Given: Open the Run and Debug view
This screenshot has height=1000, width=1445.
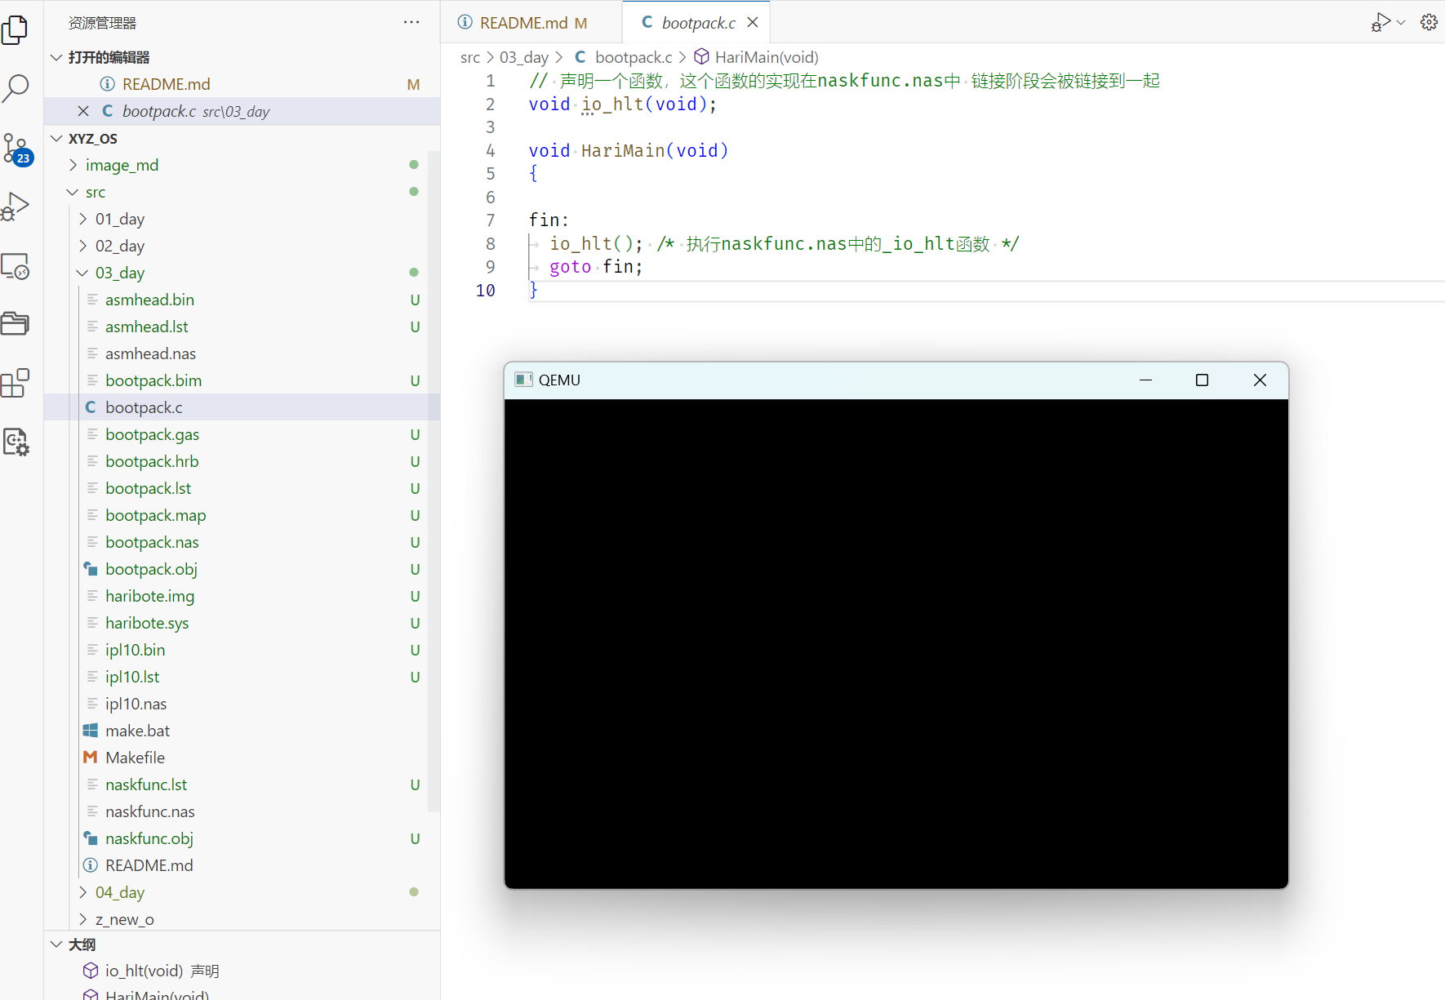Looking at the screenshot, I should click(x=16, y=207).
